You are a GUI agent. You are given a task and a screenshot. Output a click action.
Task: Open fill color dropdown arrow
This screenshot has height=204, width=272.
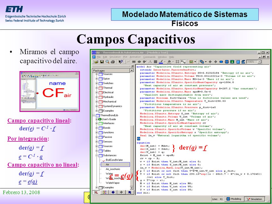173,62
